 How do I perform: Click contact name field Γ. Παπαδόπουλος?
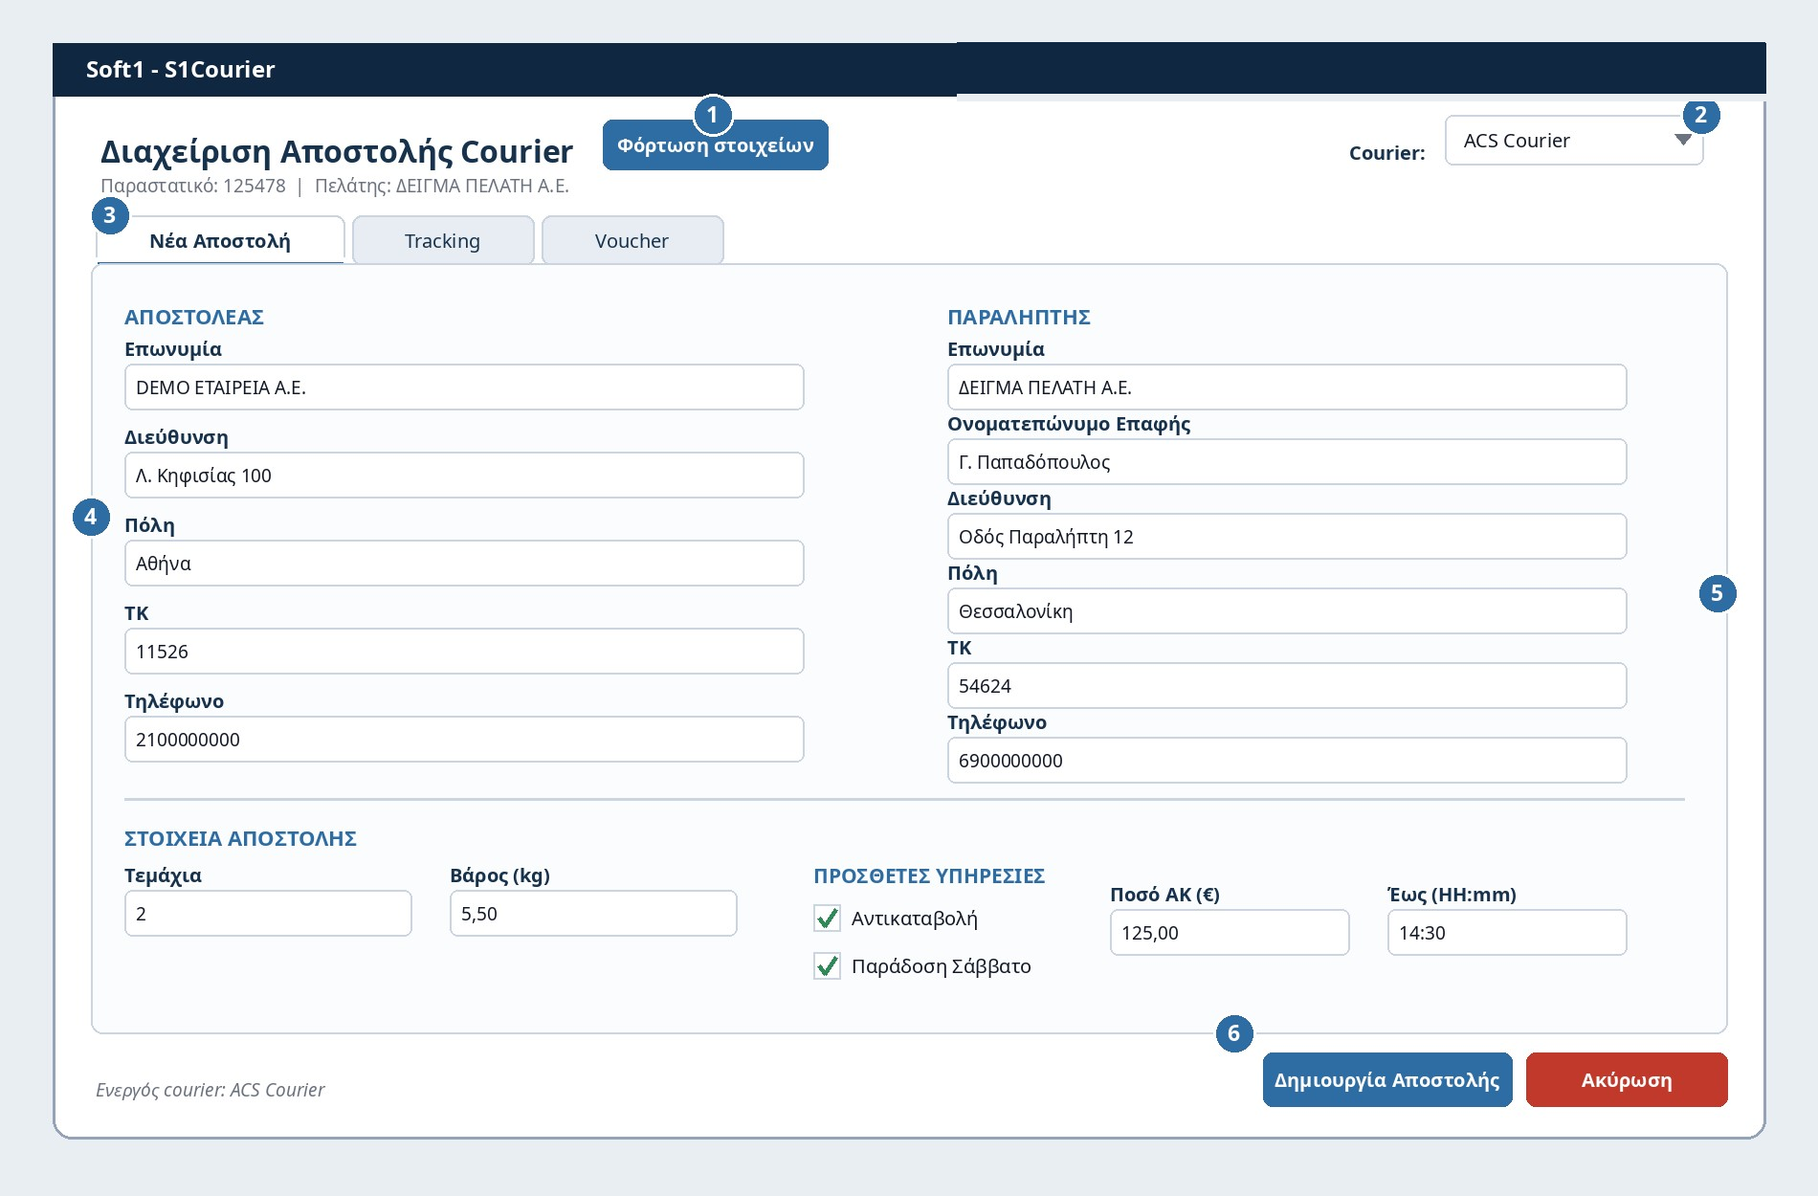coord(1287,462)
